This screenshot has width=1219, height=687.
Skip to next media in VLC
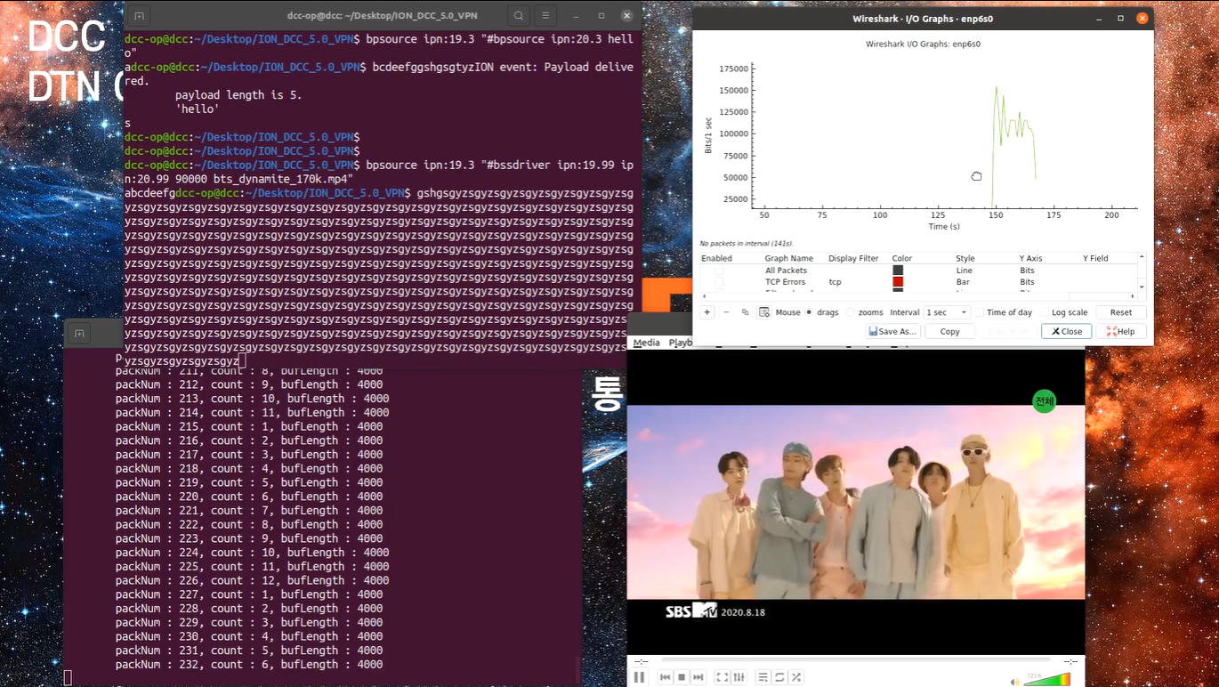point(698,677)
